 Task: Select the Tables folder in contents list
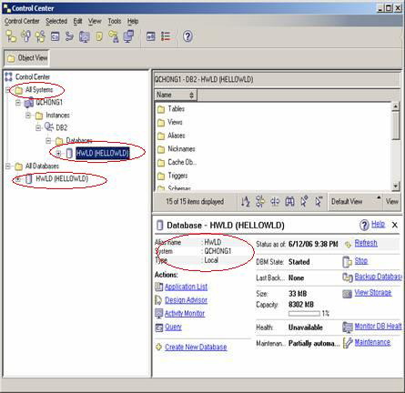click(171, 109)
